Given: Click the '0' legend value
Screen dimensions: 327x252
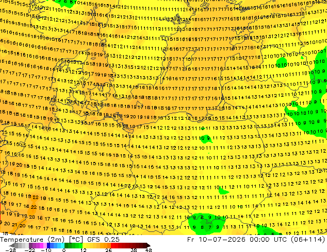Looking at the screenshot, I should click(64, 250).
